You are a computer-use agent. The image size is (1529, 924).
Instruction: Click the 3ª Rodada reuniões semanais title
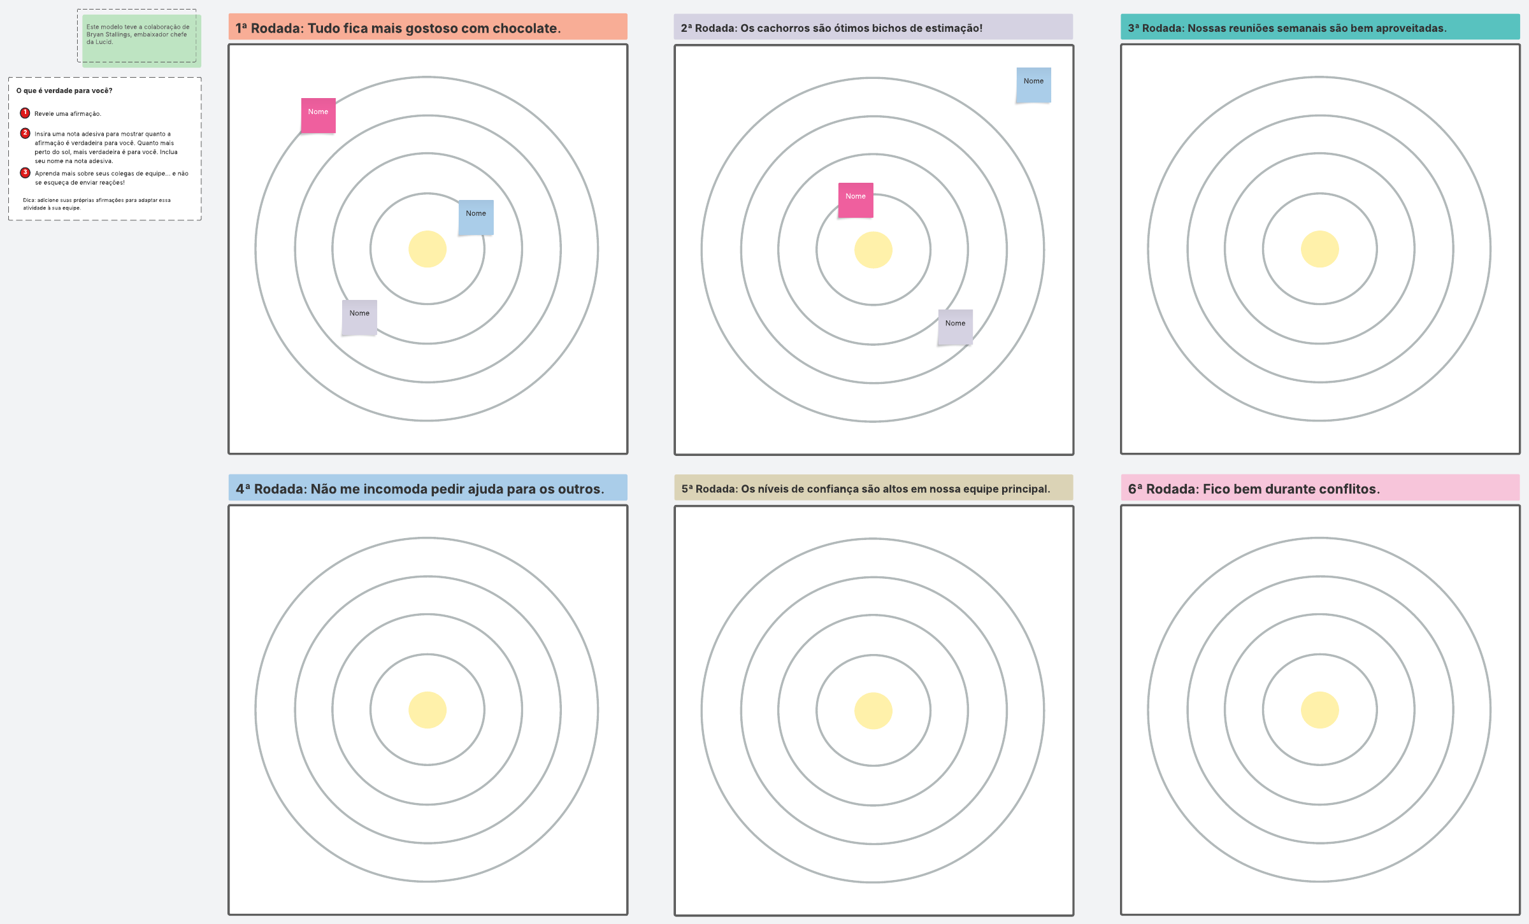click(x=1319, y=27)
